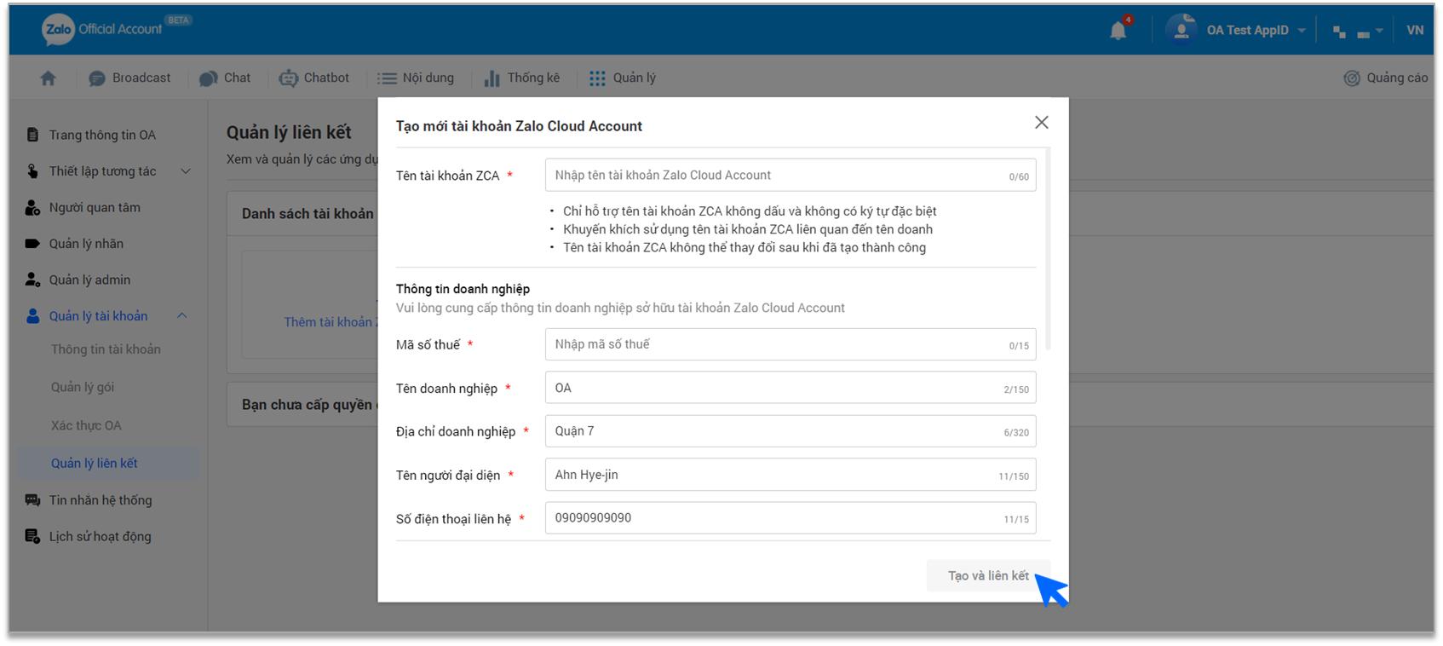1443x646 pixels.
Task: Click the dialog's vertical scrollbar
Action: [1048, 249]
